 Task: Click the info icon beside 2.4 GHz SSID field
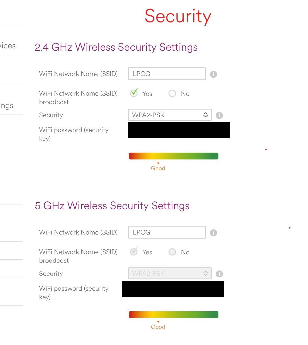click(x=213, y=74)
